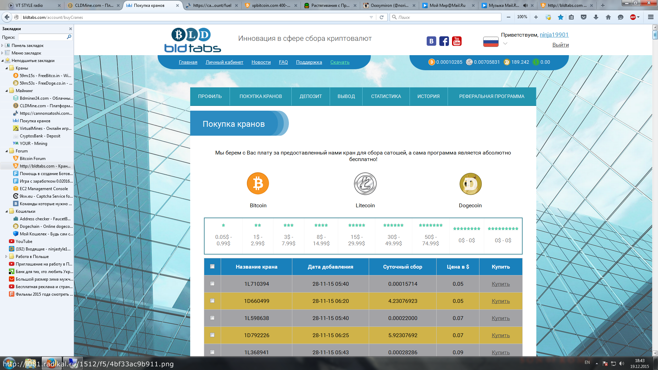Click the sidebar search magnifier icon
Viewport: 658px width, 370px height.
click(69, 37)
